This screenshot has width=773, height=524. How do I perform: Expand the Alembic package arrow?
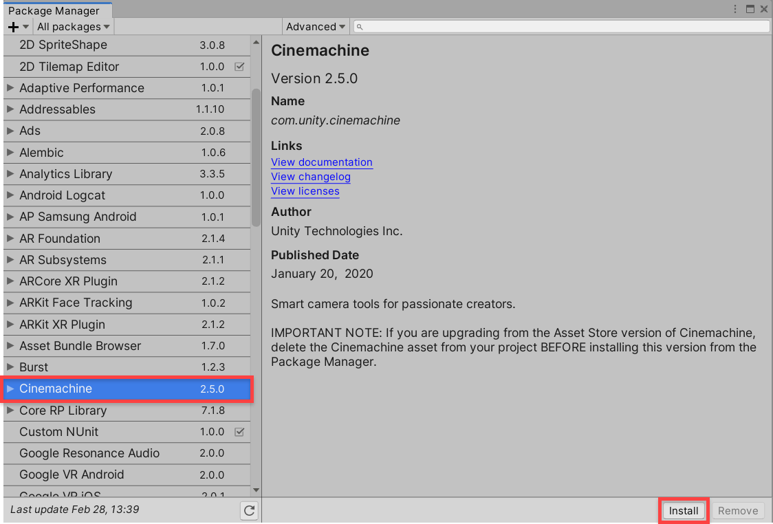(x=10, y=153)
